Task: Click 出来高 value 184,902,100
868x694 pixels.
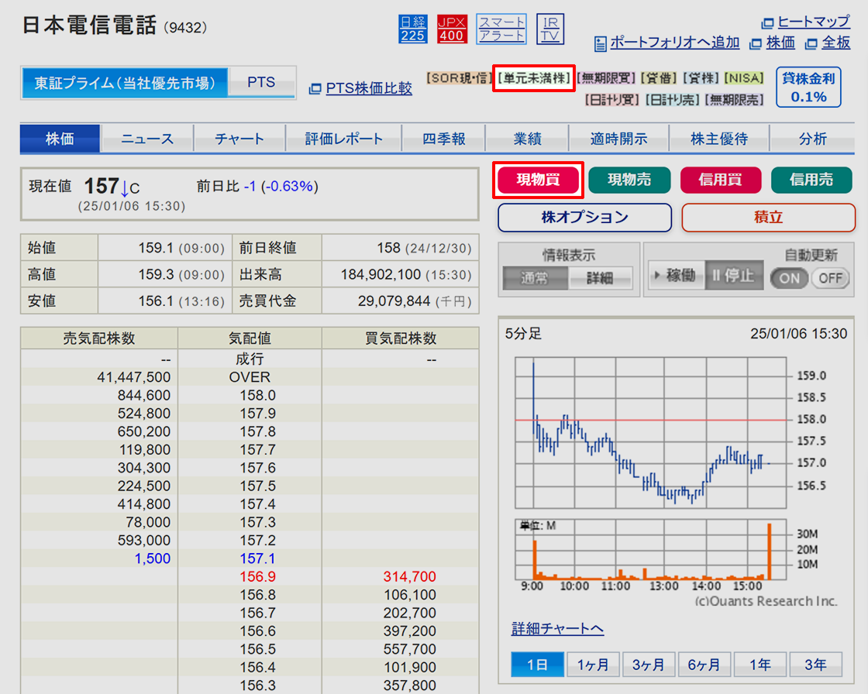Action: coord(381,274)
